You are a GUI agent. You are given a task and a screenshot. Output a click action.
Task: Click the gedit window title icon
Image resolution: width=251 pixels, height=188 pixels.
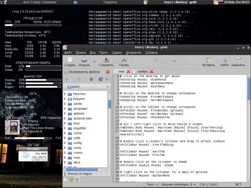(x=65, y=47)
